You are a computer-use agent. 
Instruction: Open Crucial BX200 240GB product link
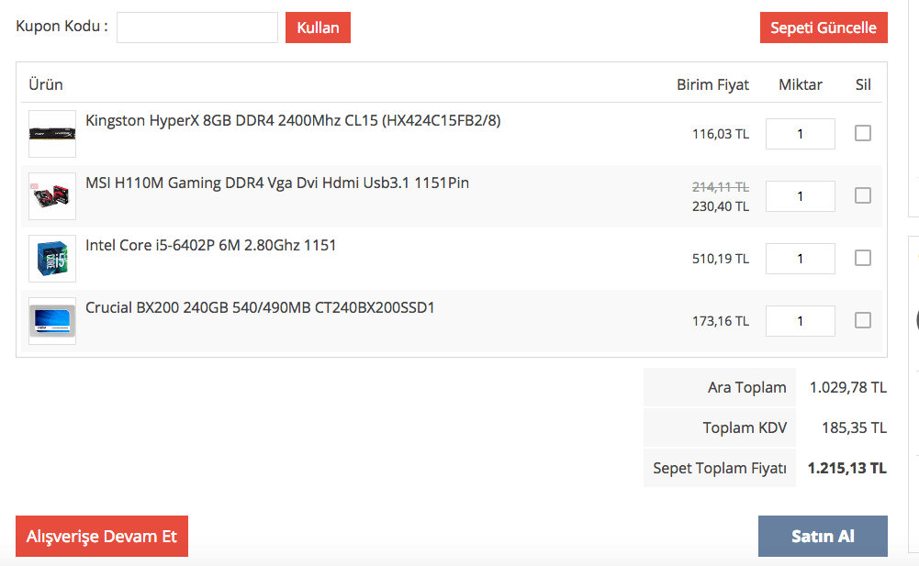(x=260, y=307)
